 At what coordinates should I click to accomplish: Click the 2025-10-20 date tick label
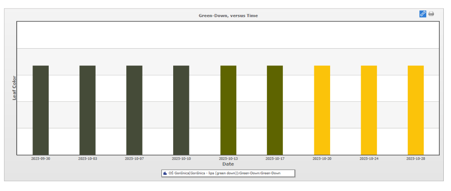[x=322, y=159]
